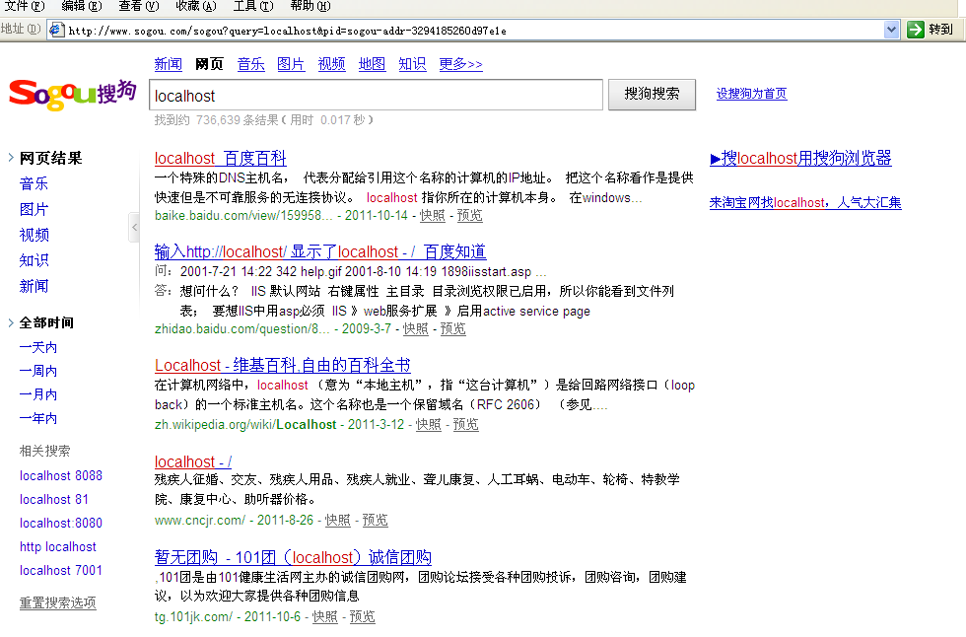Switch to the 知识 tab at the top
The width and height of the screenshot is (966, 637).
point(412,64)
